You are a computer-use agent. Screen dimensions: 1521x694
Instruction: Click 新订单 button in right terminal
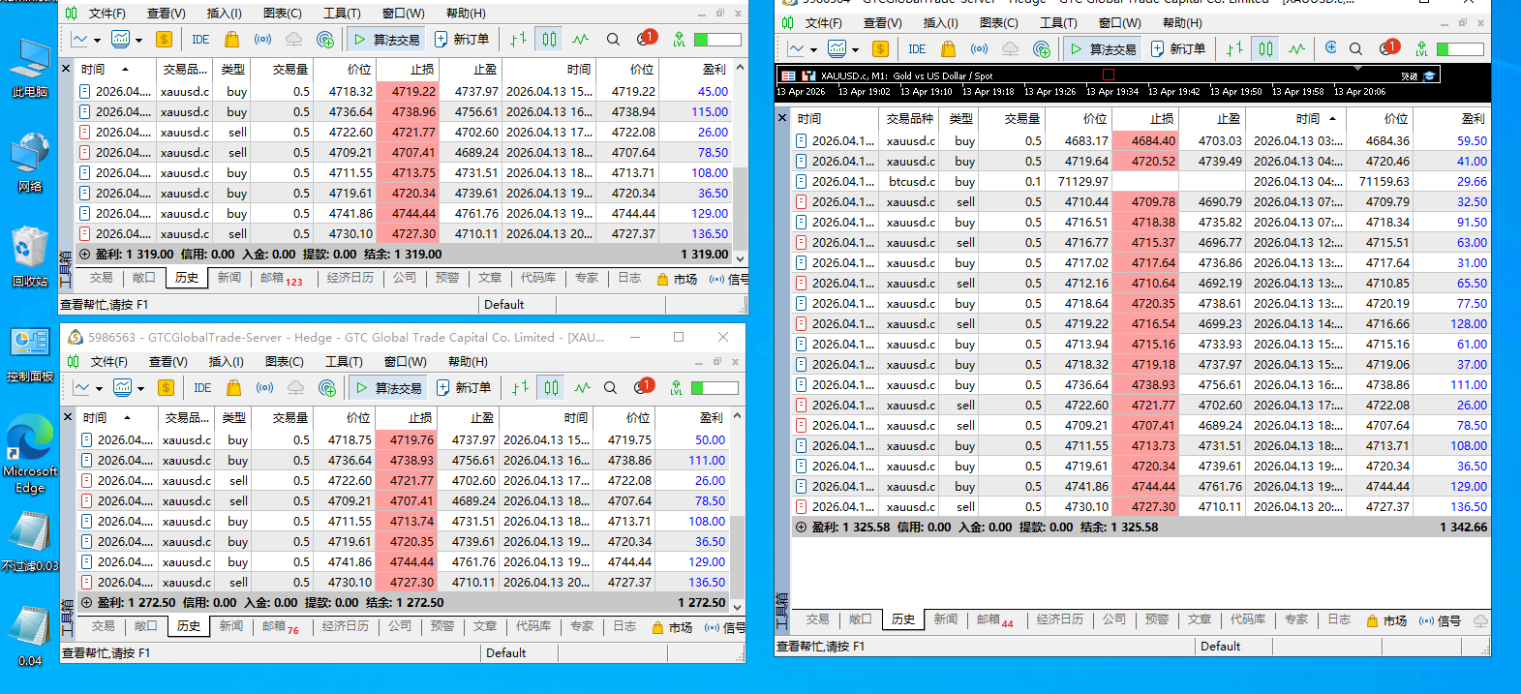[x=1178, y=49]
